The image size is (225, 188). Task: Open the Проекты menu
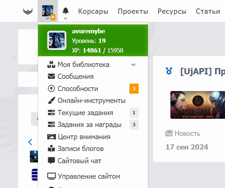[133, 11]
